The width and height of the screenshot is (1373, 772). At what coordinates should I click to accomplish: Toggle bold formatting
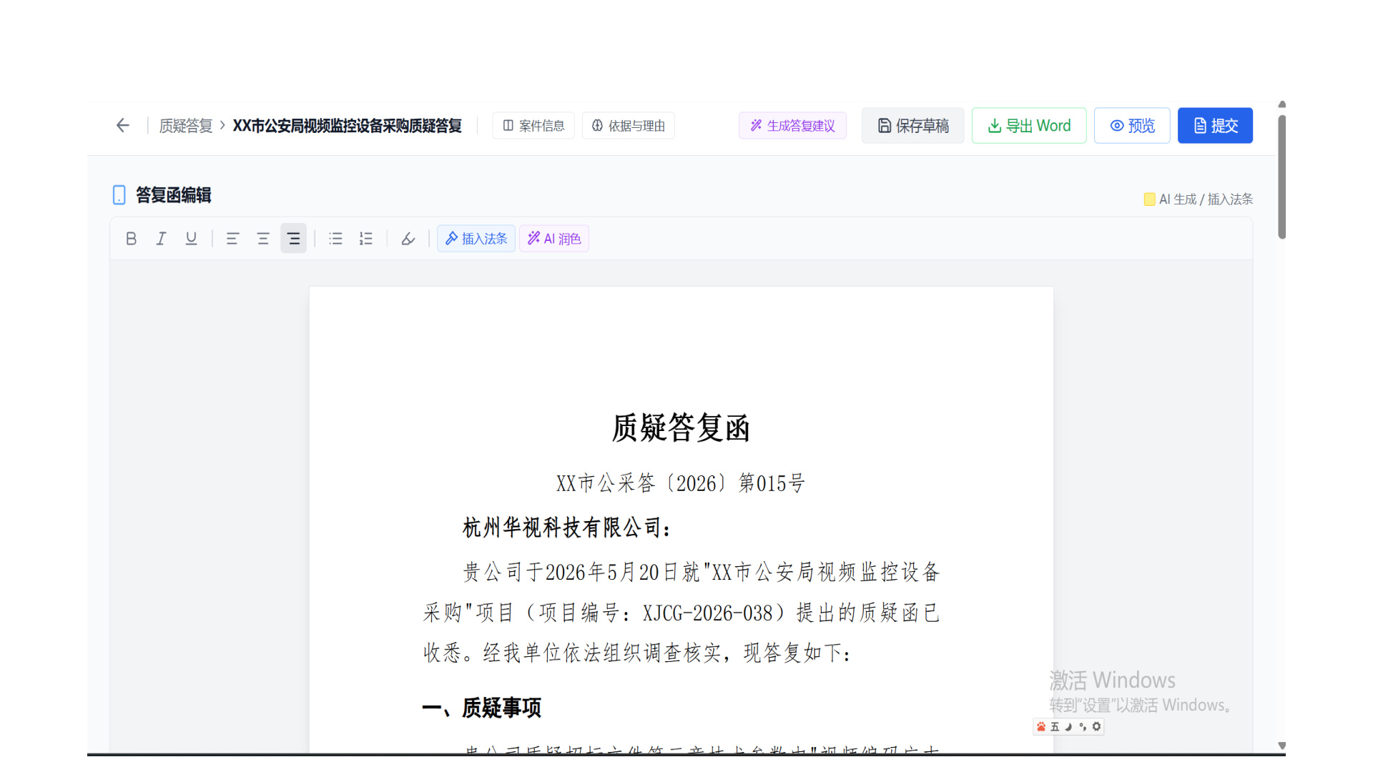pos(131,239)
